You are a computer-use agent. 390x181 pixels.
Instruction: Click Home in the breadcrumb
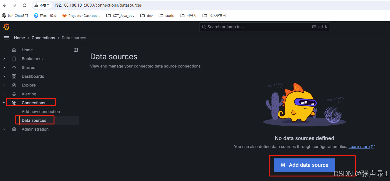point(19,38)
